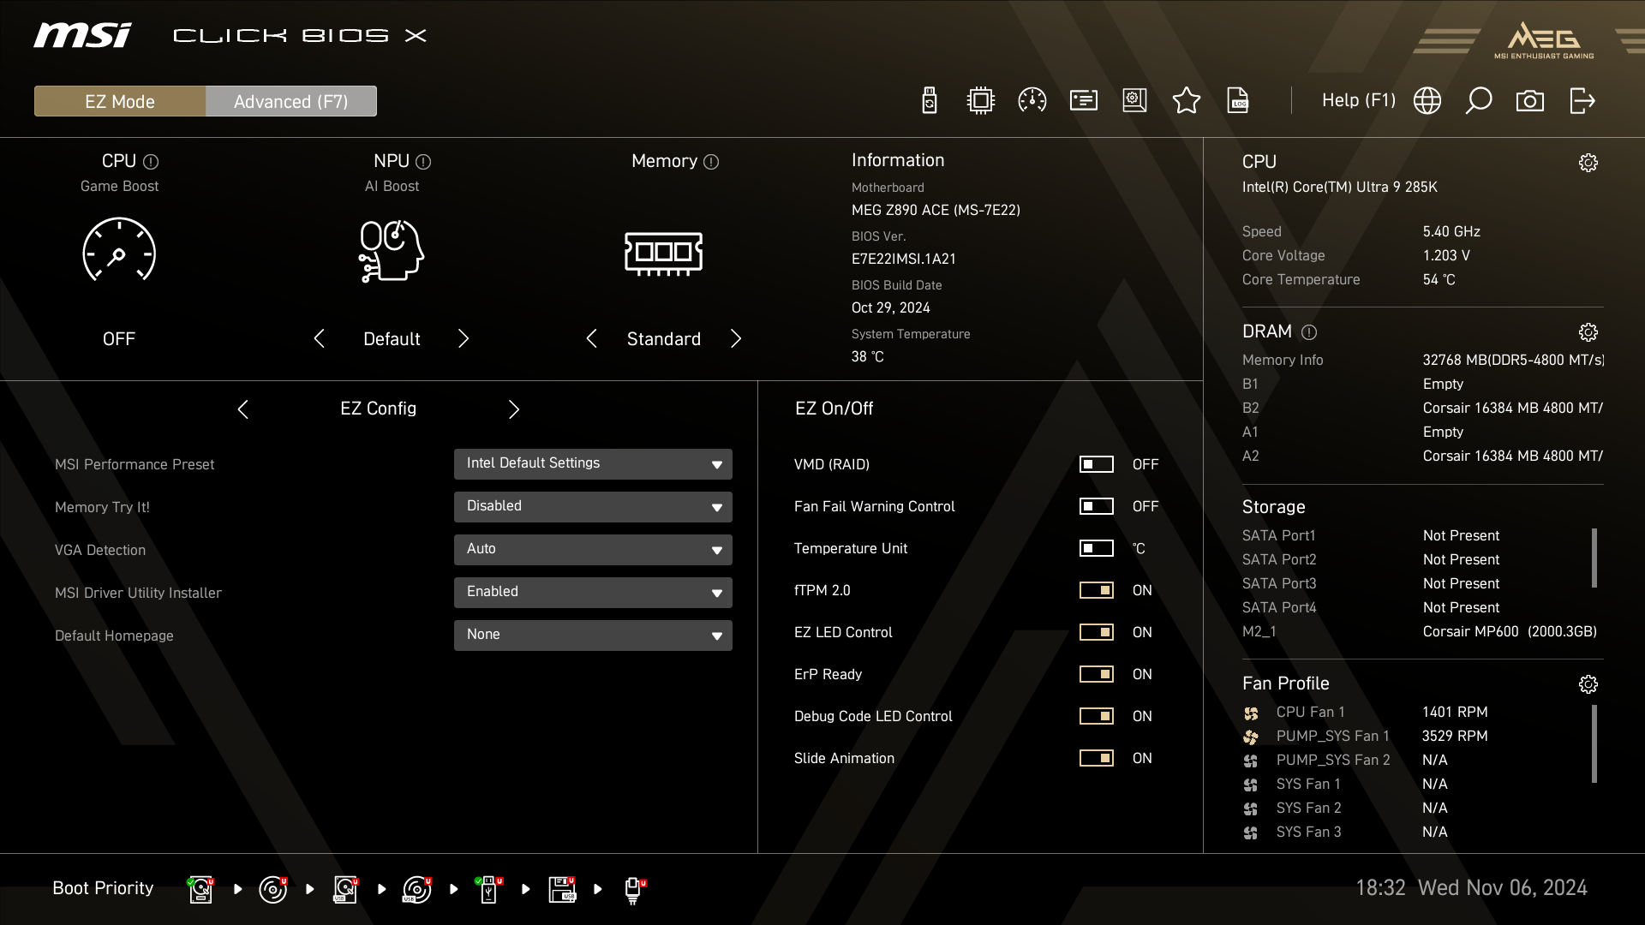Viewport: 1645px width, 925px height.
Task: Click the date and time display
Action: (1471, 888)
